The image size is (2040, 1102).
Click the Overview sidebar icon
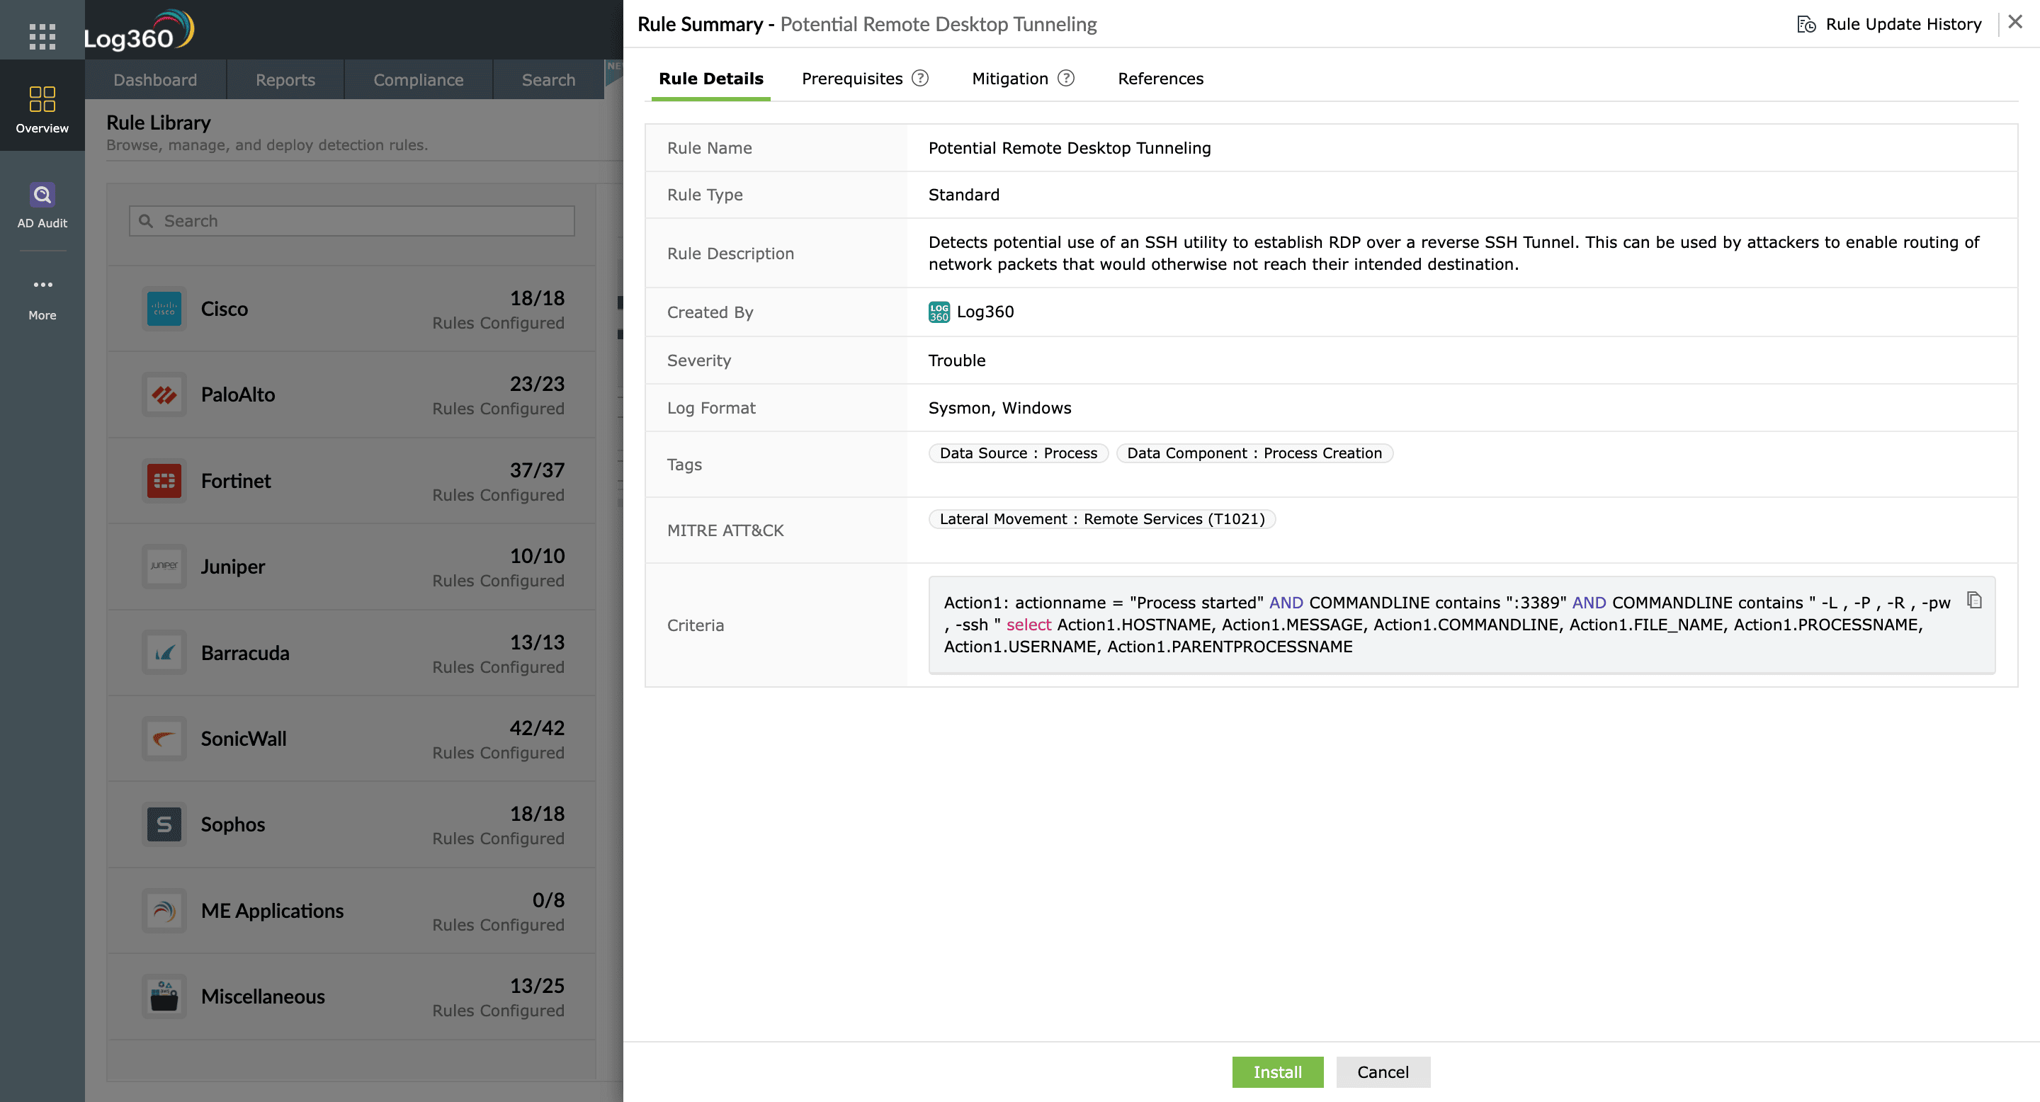42,108
